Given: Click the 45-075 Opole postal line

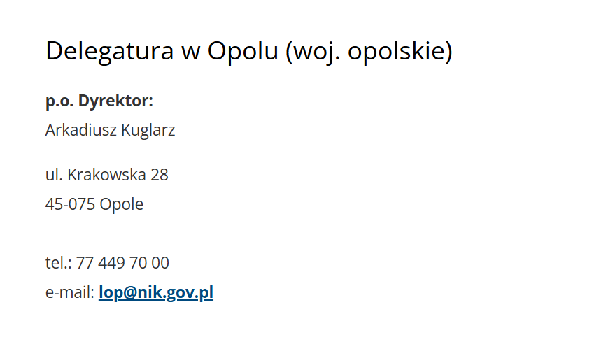Looking at the screenshot, I should coord(94,204).
